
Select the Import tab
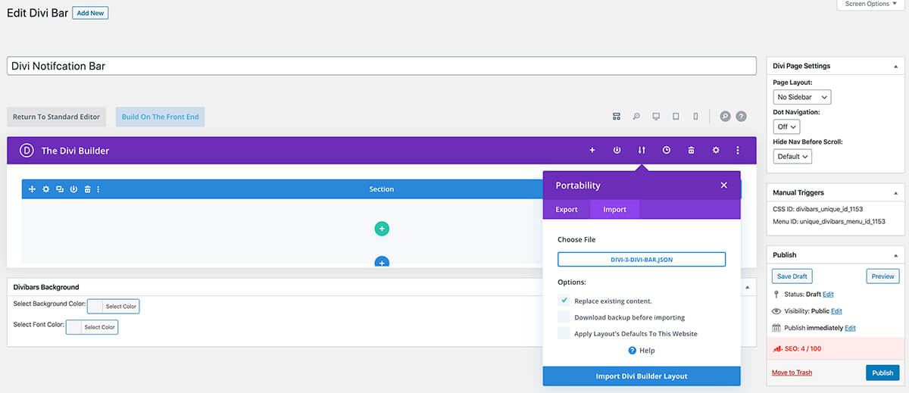click(x=614, y=210)
